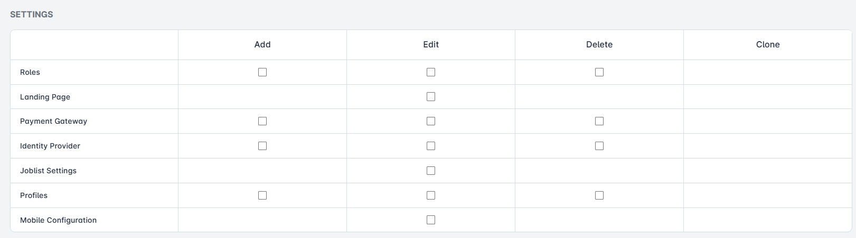The image size is (856, 238).
Task: Click the Mobile Configuration row label
Action: tap(58, 220)
